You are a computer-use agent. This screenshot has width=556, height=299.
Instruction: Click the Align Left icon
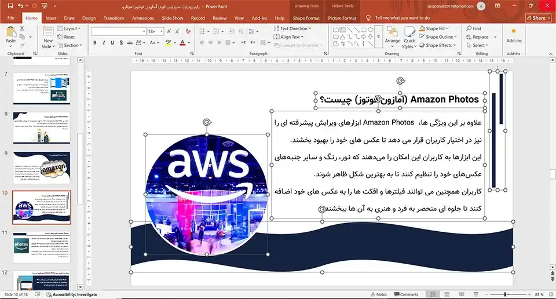click(x=202, y=42)
